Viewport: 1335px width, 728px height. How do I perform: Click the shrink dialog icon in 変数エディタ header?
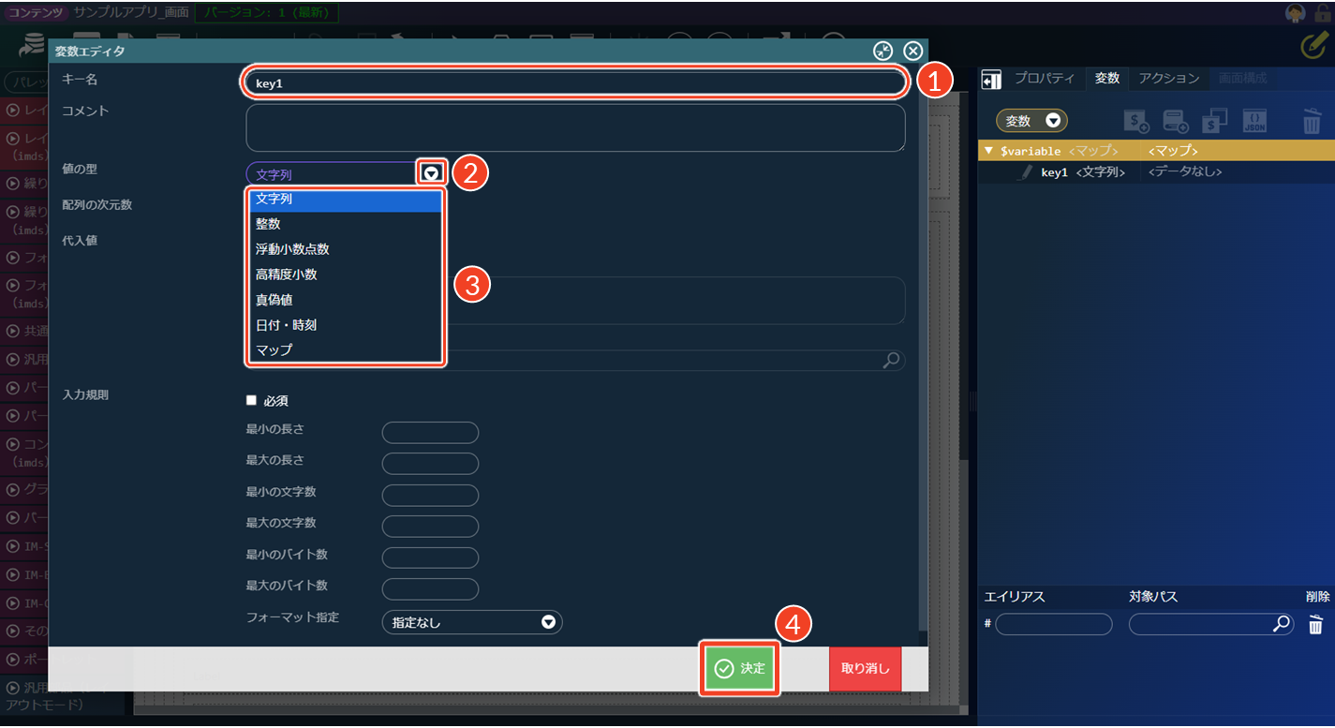883,52
